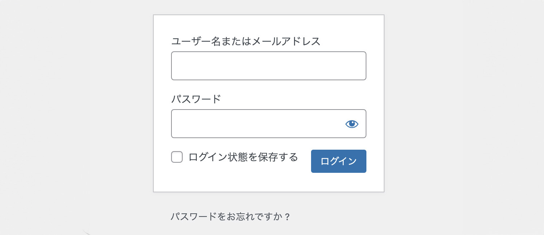544x235 pixels.
Task: Click the lost password text under the login box
Action: pos(230,217)
